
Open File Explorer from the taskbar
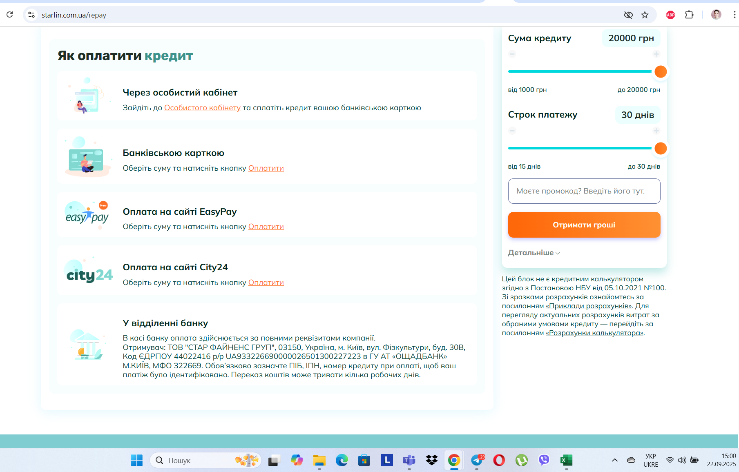319,461
